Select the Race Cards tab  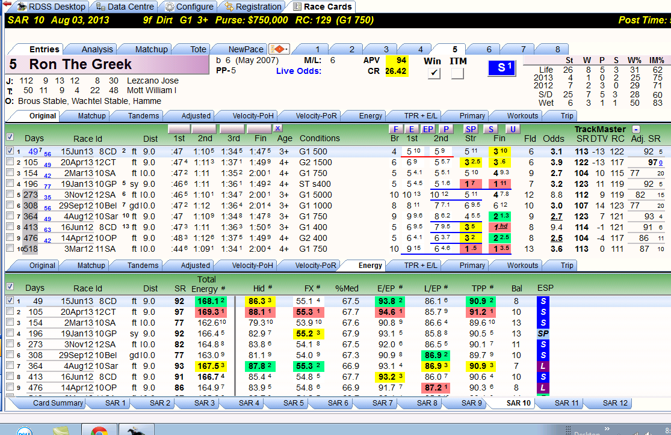(322, 7)
